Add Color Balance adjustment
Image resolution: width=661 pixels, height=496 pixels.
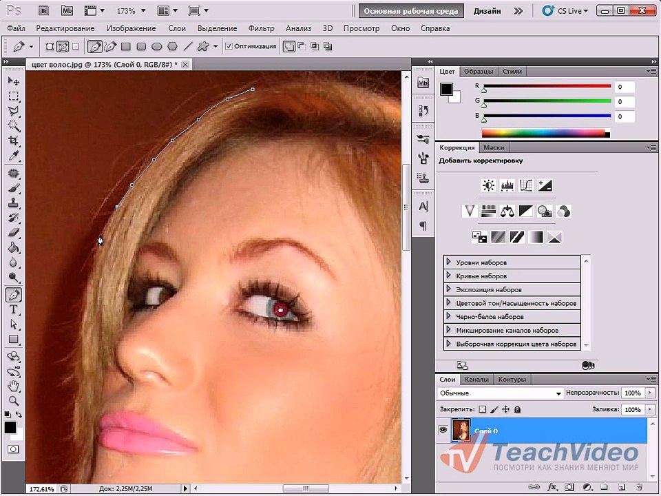507,211
